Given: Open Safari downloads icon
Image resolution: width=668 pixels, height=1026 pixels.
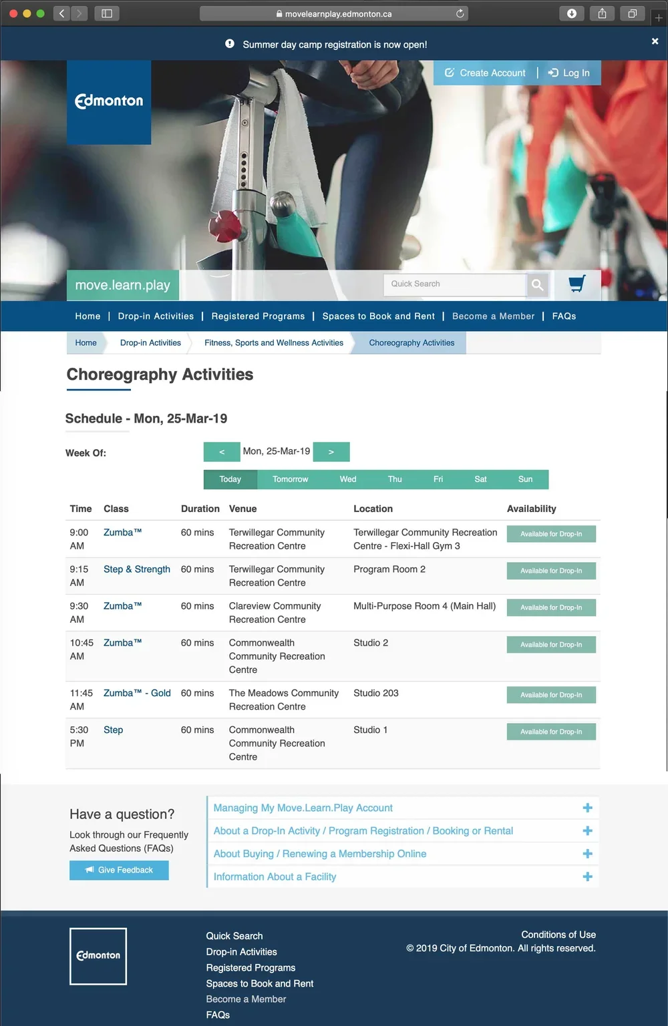Looking at the screenshot, I should coord(572,13).
